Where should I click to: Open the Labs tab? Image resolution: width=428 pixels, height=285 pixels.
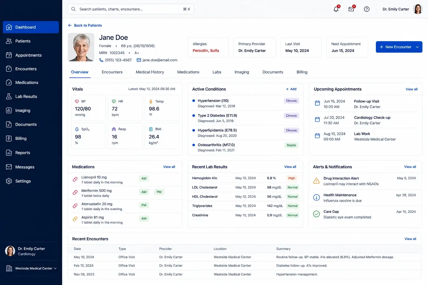coord(217,72)
